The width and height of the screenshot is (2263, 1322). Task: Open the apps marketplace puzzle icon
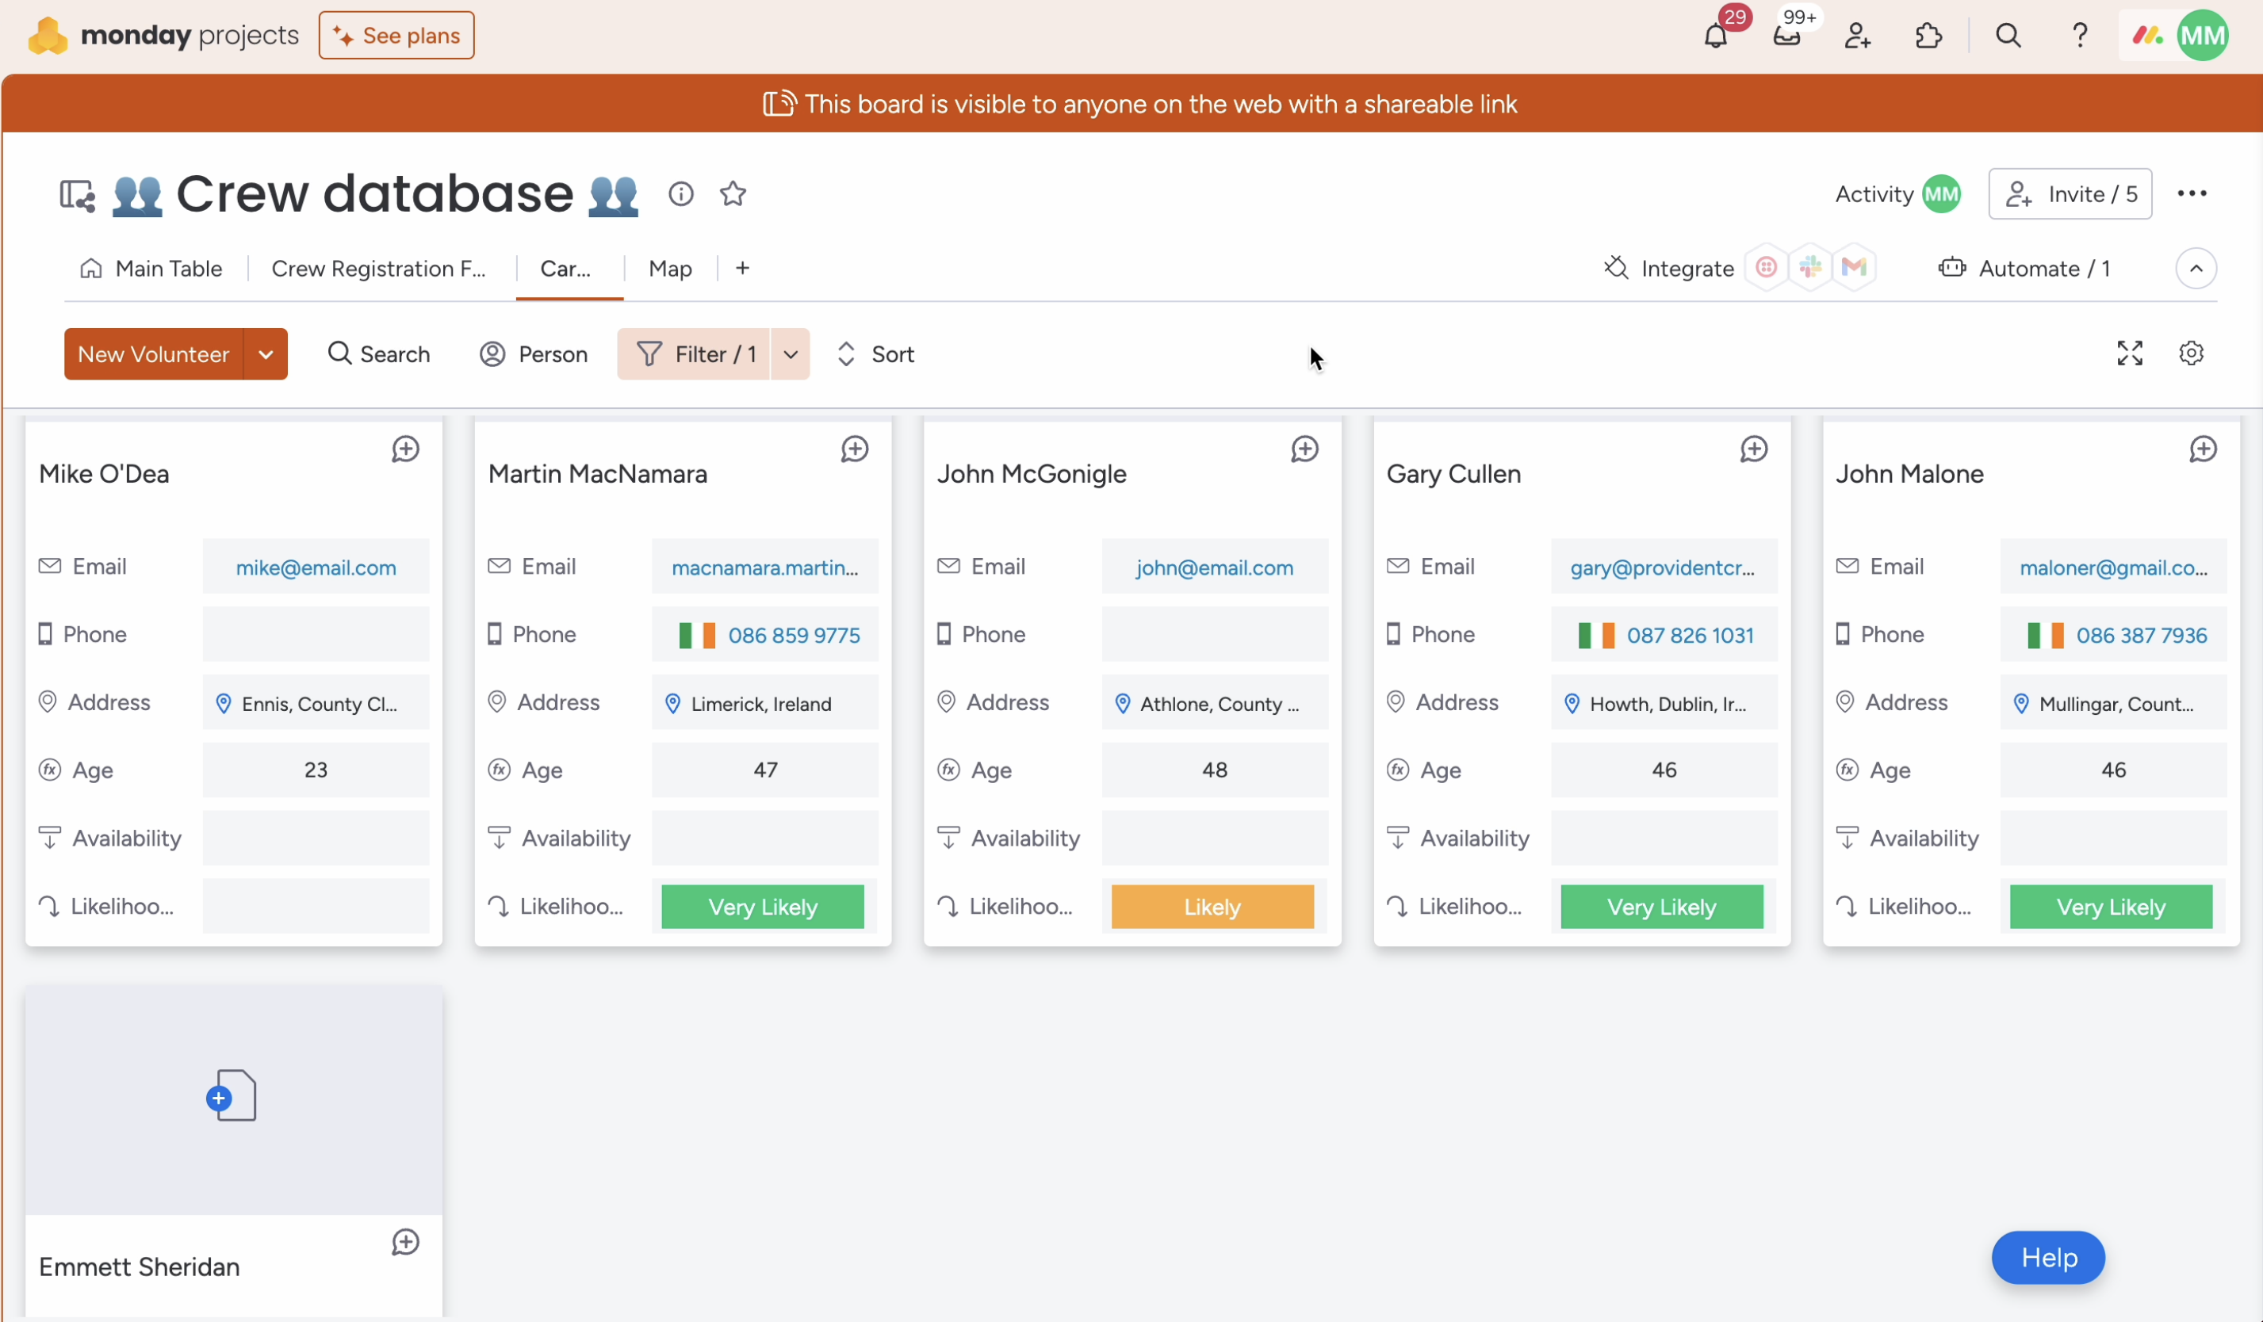click(x=1928, y=36)
